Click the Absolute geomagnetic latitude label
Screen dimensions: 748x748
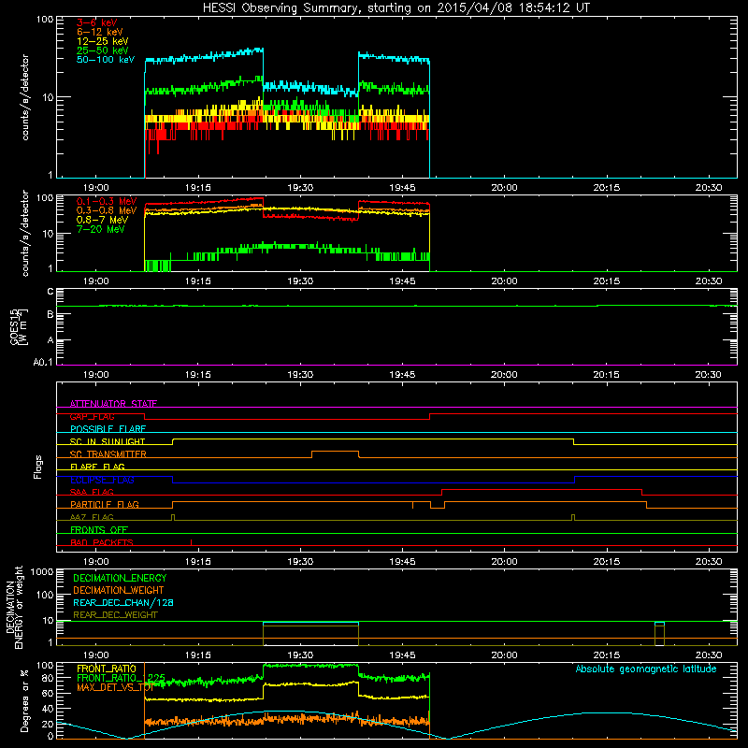646,669
